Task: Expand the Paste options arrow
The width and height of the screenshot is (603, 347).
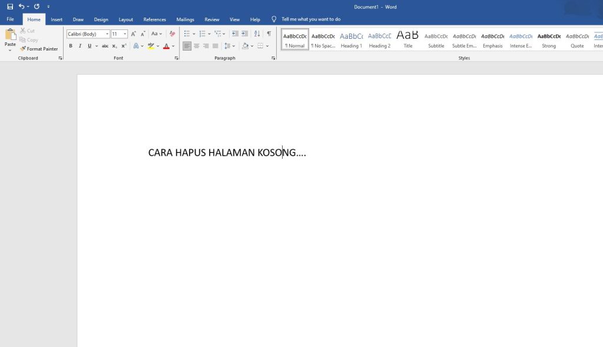Action: (x=10, y=51)
